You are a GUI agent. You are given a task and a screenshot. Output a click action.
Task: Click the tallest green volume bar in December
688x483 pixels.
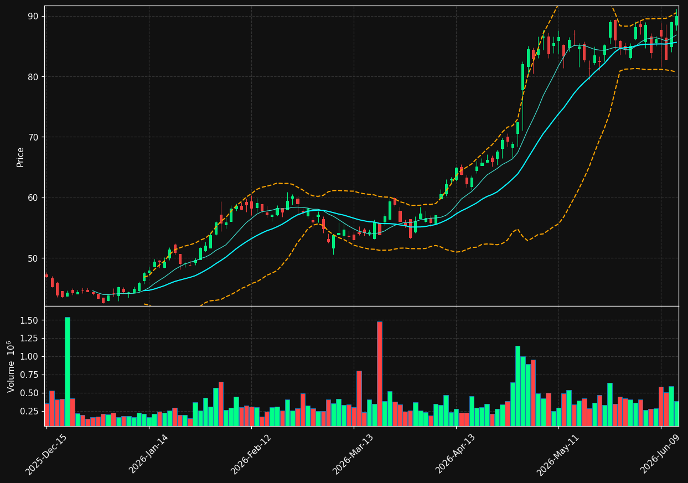68,371
